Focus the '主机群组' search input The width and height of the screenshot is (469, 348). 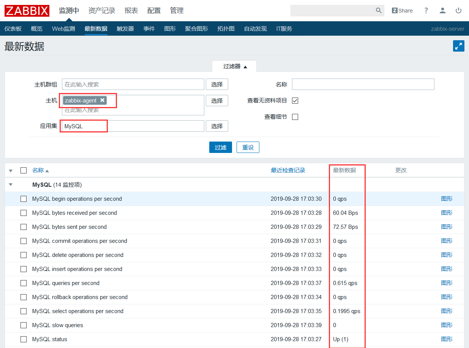click(x=133, y=84)
